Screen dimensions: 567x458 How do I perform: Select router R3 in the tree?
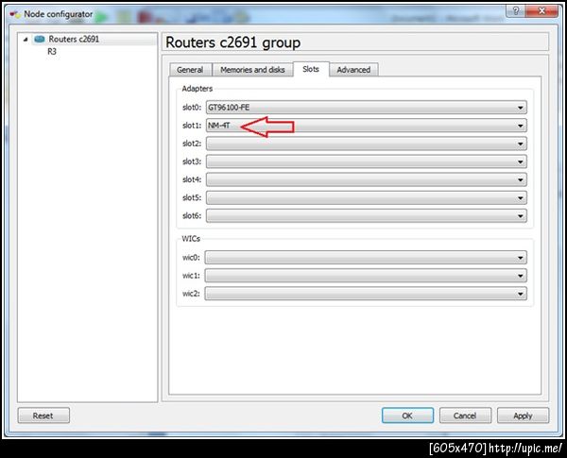(52, 52)
